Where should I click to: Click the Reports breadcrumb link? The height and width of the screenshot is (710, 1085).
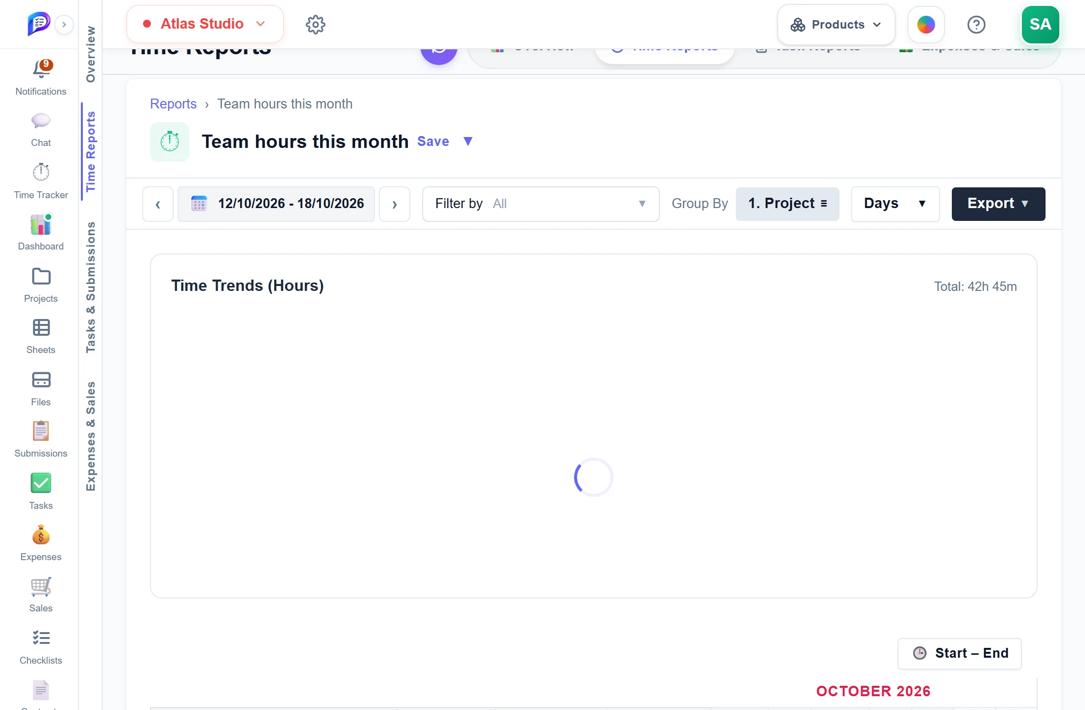click(x=173, y=104)
